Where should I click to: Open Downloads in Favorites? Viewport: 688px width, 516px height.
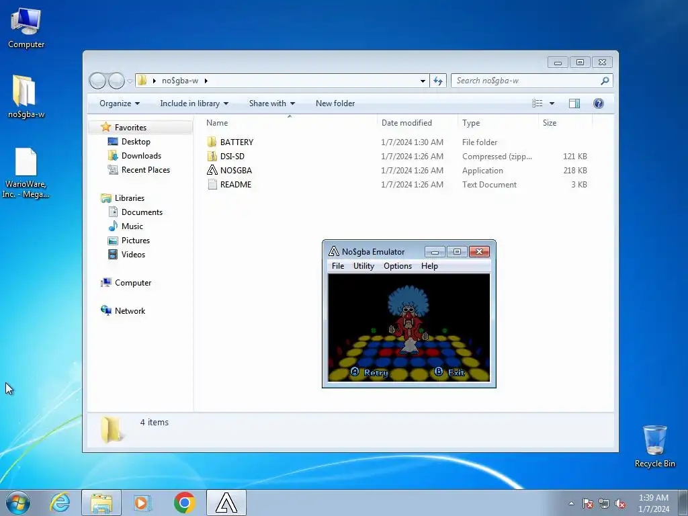pyautogui.click(x=141, y=156)
